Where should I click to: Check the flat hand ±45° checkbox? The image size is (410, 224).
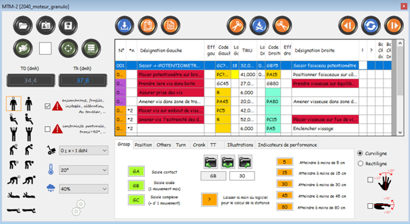(370, 206)
